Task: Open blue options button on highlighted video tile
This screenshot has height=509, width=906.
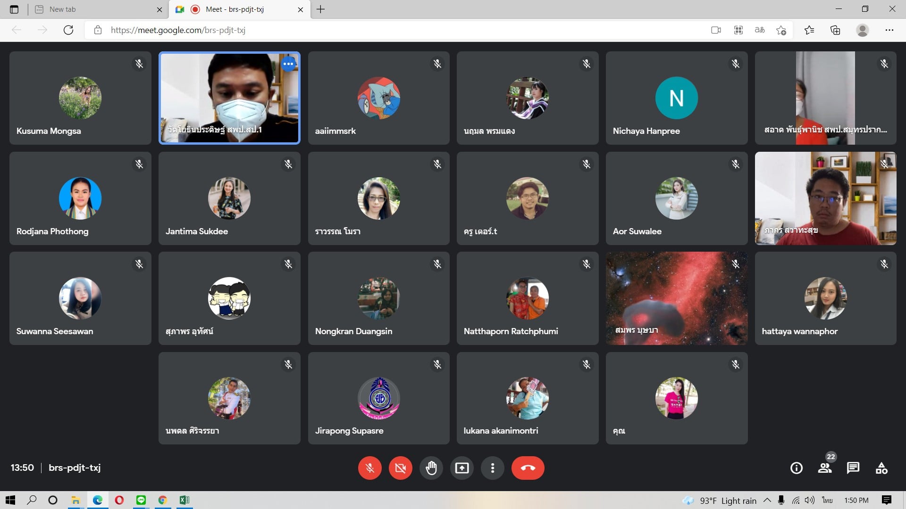Action: 288,64
